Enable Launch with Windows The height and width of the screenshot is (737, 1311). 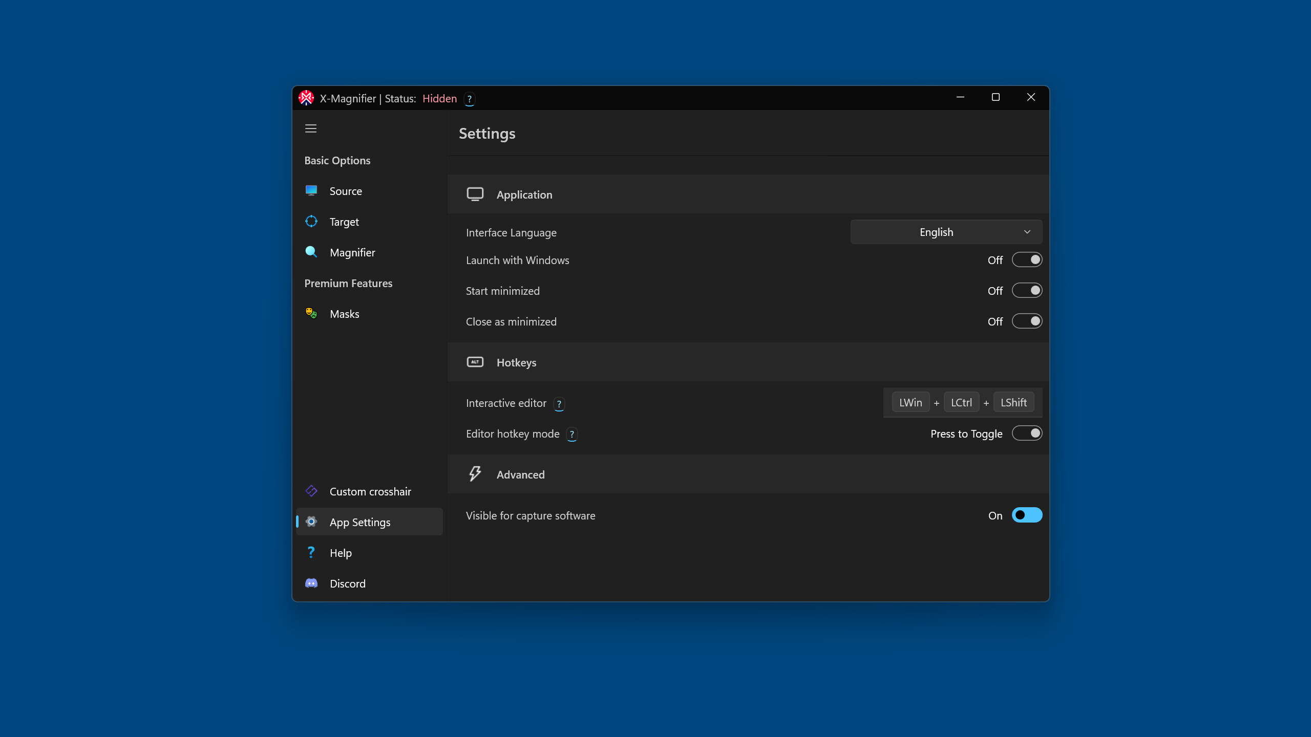pos(1027,259)
